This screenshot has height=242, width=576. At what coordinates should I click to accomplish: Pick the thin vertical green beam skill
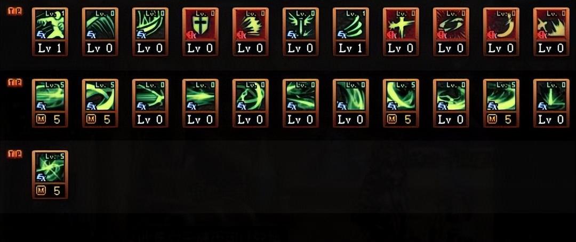[x=551, y=103]
